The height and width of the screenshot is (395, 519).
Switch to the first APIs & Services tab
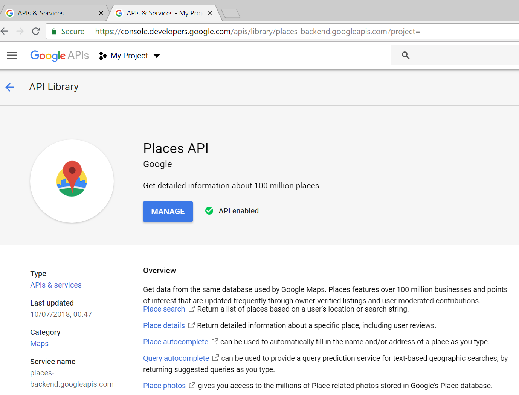(54, 13)
